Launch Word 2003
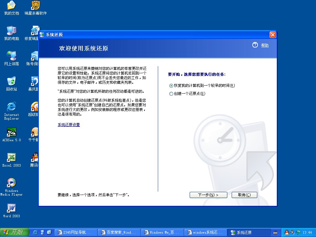 pyautogui.click(x=11, y=208)
